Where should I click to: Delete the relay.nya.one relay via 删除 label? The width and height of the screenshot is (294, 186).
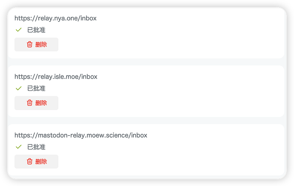(x=41, y=45)
